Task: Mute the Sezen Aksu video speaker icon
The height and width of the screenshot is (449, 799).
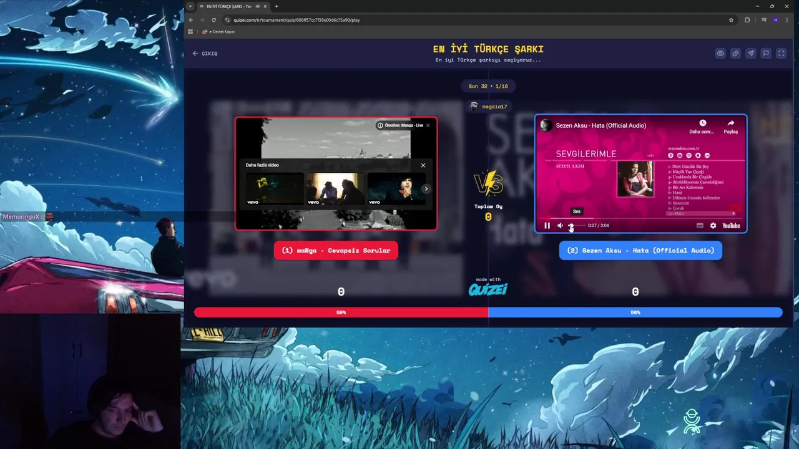Action: (x=560, y=226)
